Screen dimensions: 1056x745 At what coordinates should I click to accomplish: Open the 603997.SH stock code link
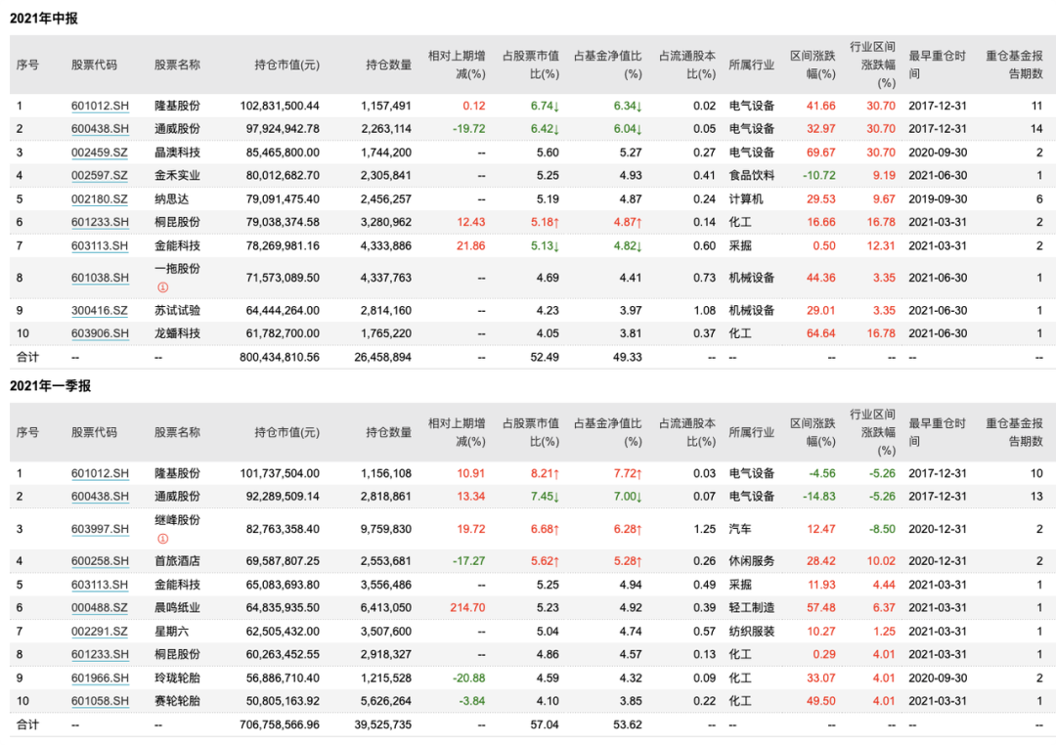[x=100, y=529]
